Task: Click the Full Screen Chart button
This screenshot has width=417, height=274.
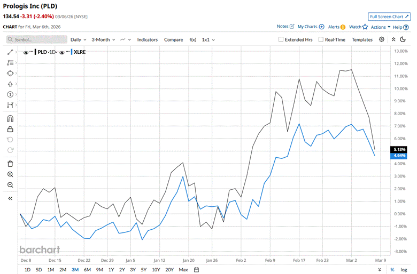Action: click(x=389, y=17)
